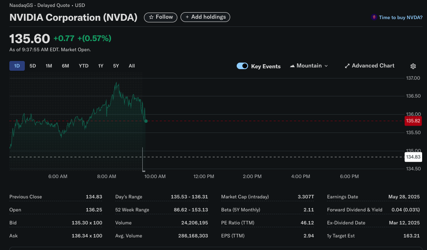The image size is (427, 250).
Task: Click avatar icon beside Time to buy NVDA
Action: (x=374, y=17)
